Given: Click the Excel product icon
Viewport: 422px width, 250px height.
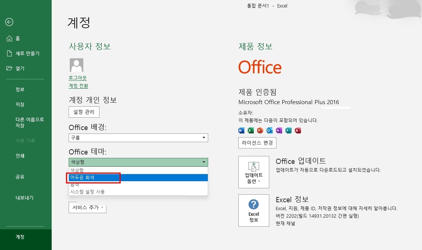Looking at the screenshot, I should pyautogui.click(x=250, y=130).
